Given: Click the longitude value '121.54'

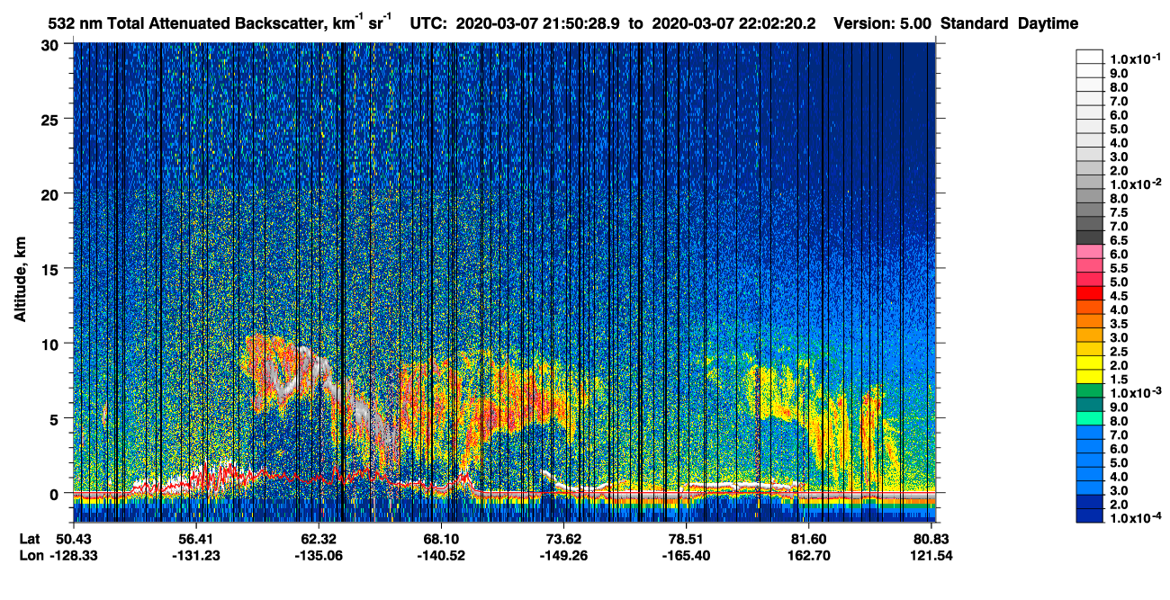Looking at the screenshot, I should tap(931, 555).
